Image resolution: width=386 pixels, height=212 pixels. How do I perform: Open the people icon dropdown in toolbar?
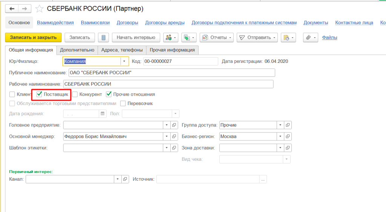170,37
